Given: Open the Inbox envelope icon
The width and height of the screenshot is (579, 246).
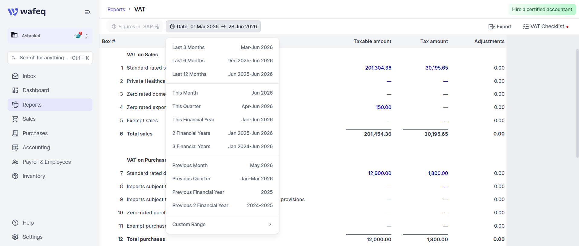Looking at the screenshot, I should [15, 76].
